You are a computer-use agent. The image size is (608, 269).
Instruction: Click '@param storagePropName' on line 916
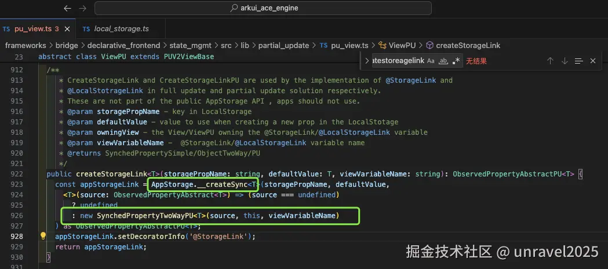[113, 112]
